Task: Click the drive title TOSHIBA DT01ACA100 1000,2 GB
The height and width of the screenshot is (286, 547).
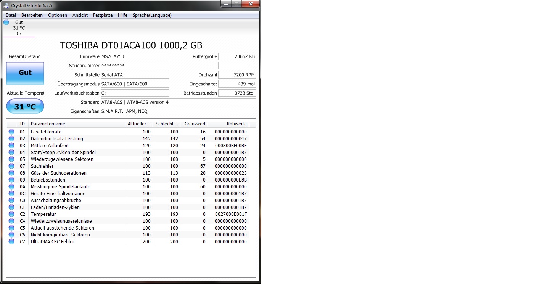Action: pyautogui.click(x=131, y=45)
